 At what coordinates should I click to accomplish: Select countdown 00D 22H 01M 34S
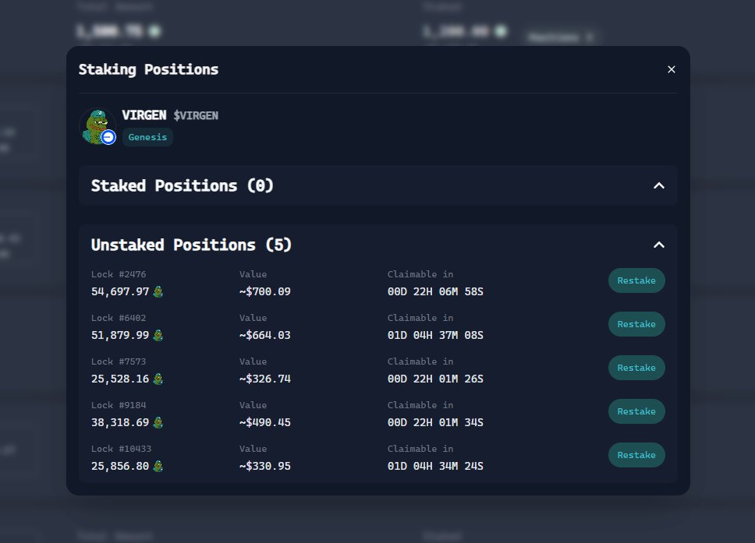[x=435, y=422]
